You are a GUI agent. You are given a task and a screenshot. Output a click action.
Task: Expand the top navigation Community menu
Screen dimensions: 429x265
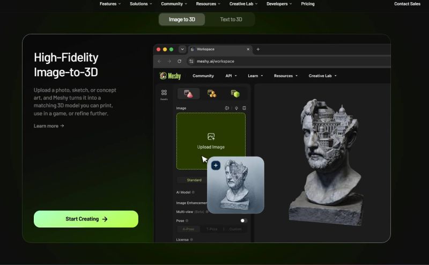point(174,4)
